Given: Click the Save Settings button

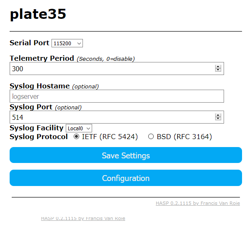Looking at the screenshot, I should tap(126, 155).
